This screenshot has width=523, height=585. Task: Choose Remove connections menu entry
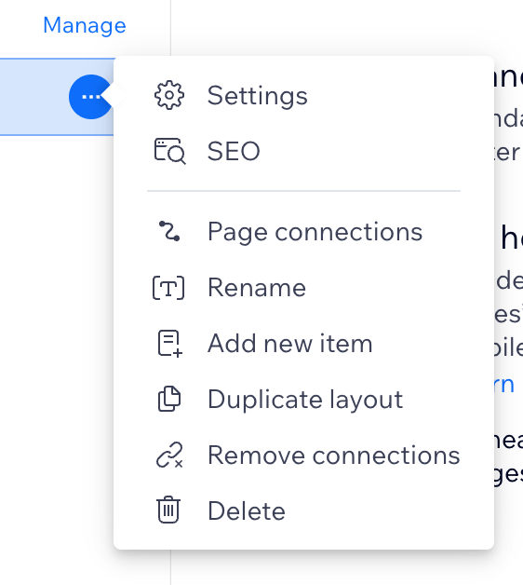coord(303,456)
